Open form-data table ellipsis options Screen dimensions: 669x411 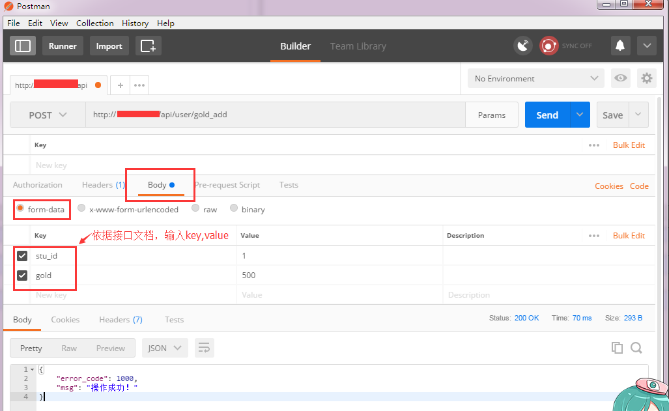click(x=594, y=236)
